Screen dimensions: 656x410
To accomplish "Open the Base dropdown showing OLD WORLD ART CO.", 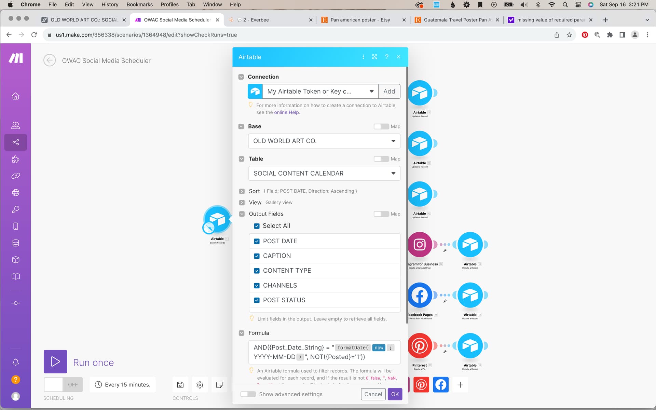I will coord(324,141).
